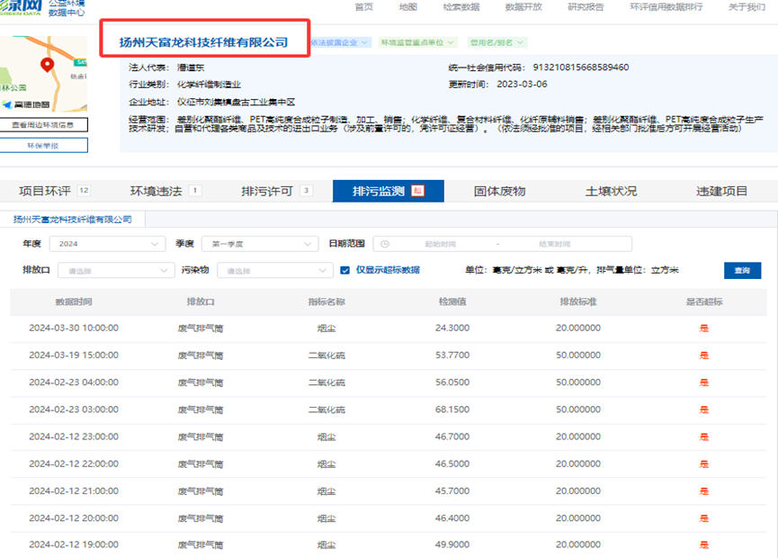This screenshot has height=558, width=778.
Task: Click the industry value 化学纤维制造业
Action: click(x=209, y=85)
